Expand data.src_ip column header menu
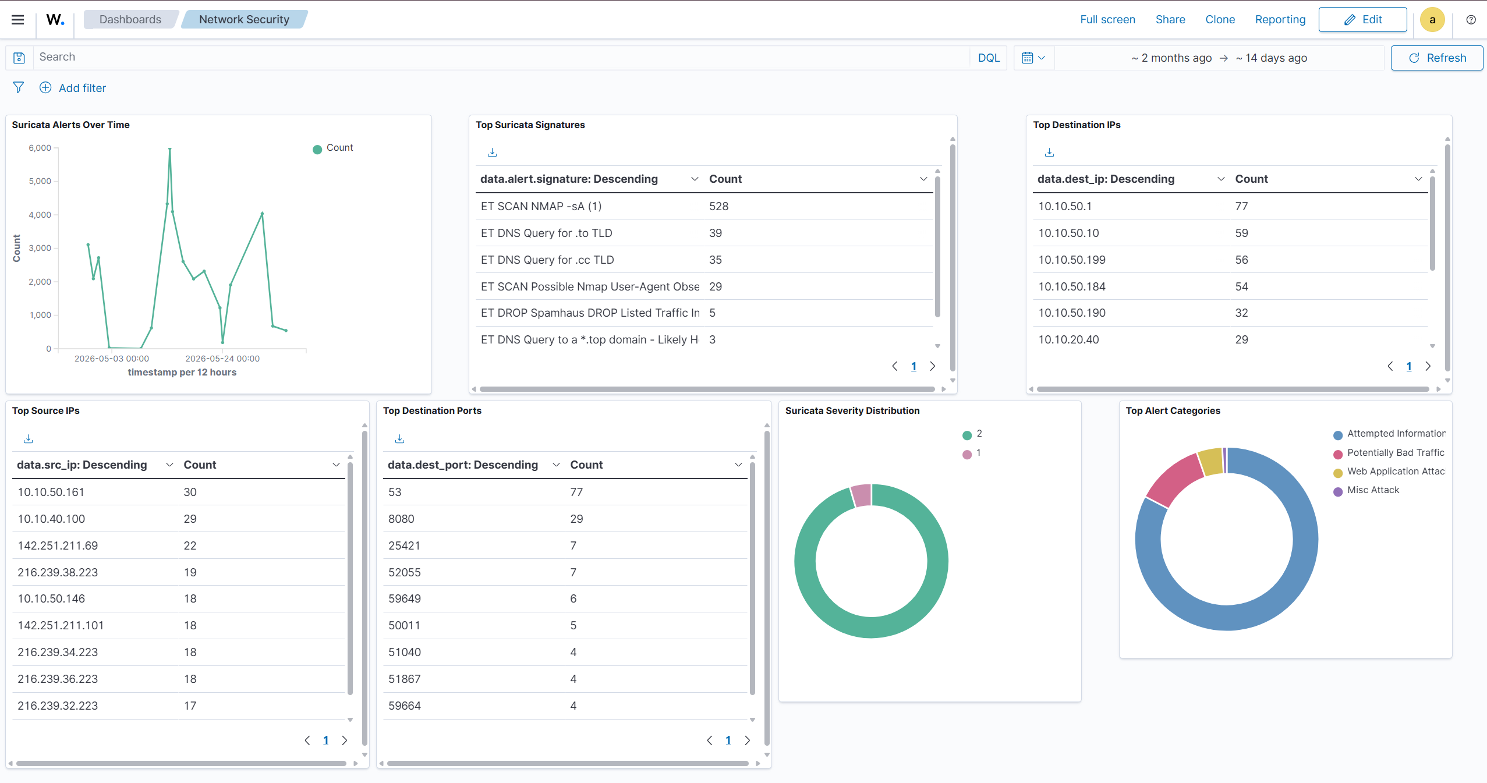Image resolution: width=1487 pixels, height=783 pixels. tap(169, 465)
